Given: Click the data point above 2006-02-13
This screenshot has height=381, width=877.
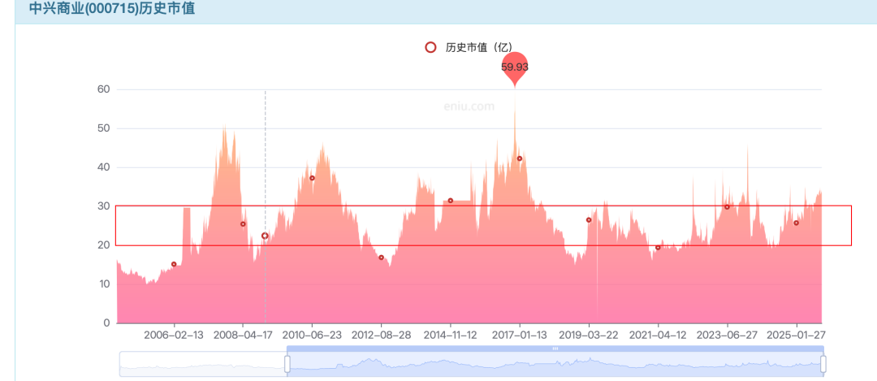Looking at the screenshot, I should click(x=174, y=264).
